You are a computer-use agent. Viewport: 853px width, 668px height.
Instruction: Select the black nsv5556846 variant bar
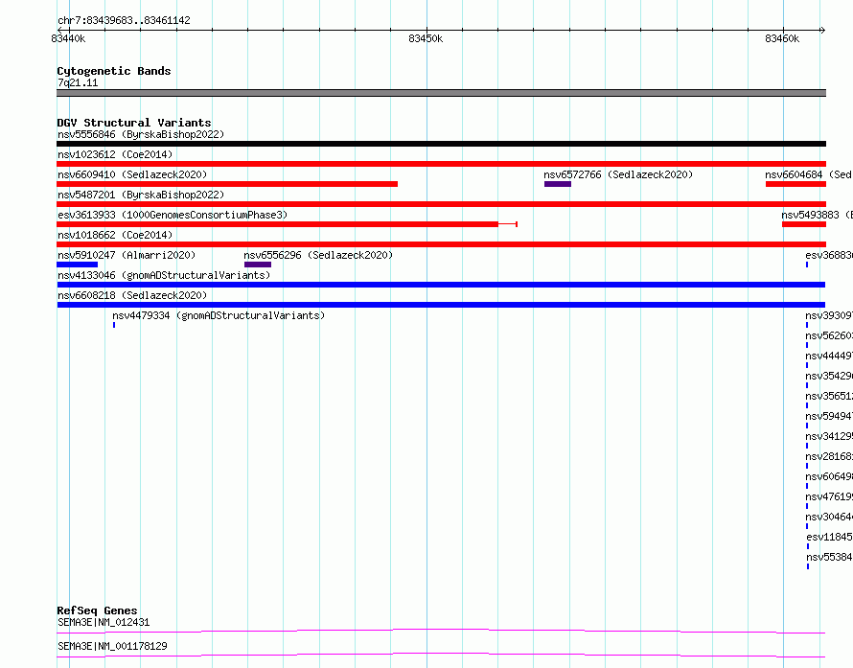[441, 144]
